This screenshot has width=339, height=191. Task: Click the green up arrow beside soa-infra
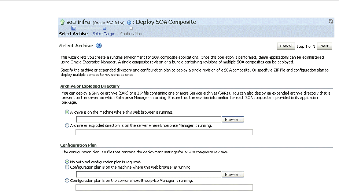point(62,22)
